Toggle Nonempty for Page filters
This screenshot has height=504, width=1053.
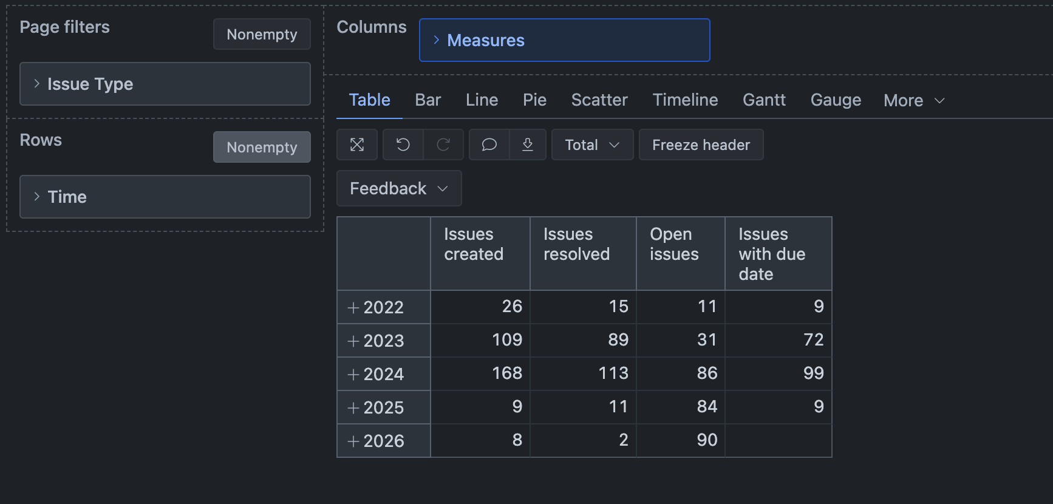[262, 34]
